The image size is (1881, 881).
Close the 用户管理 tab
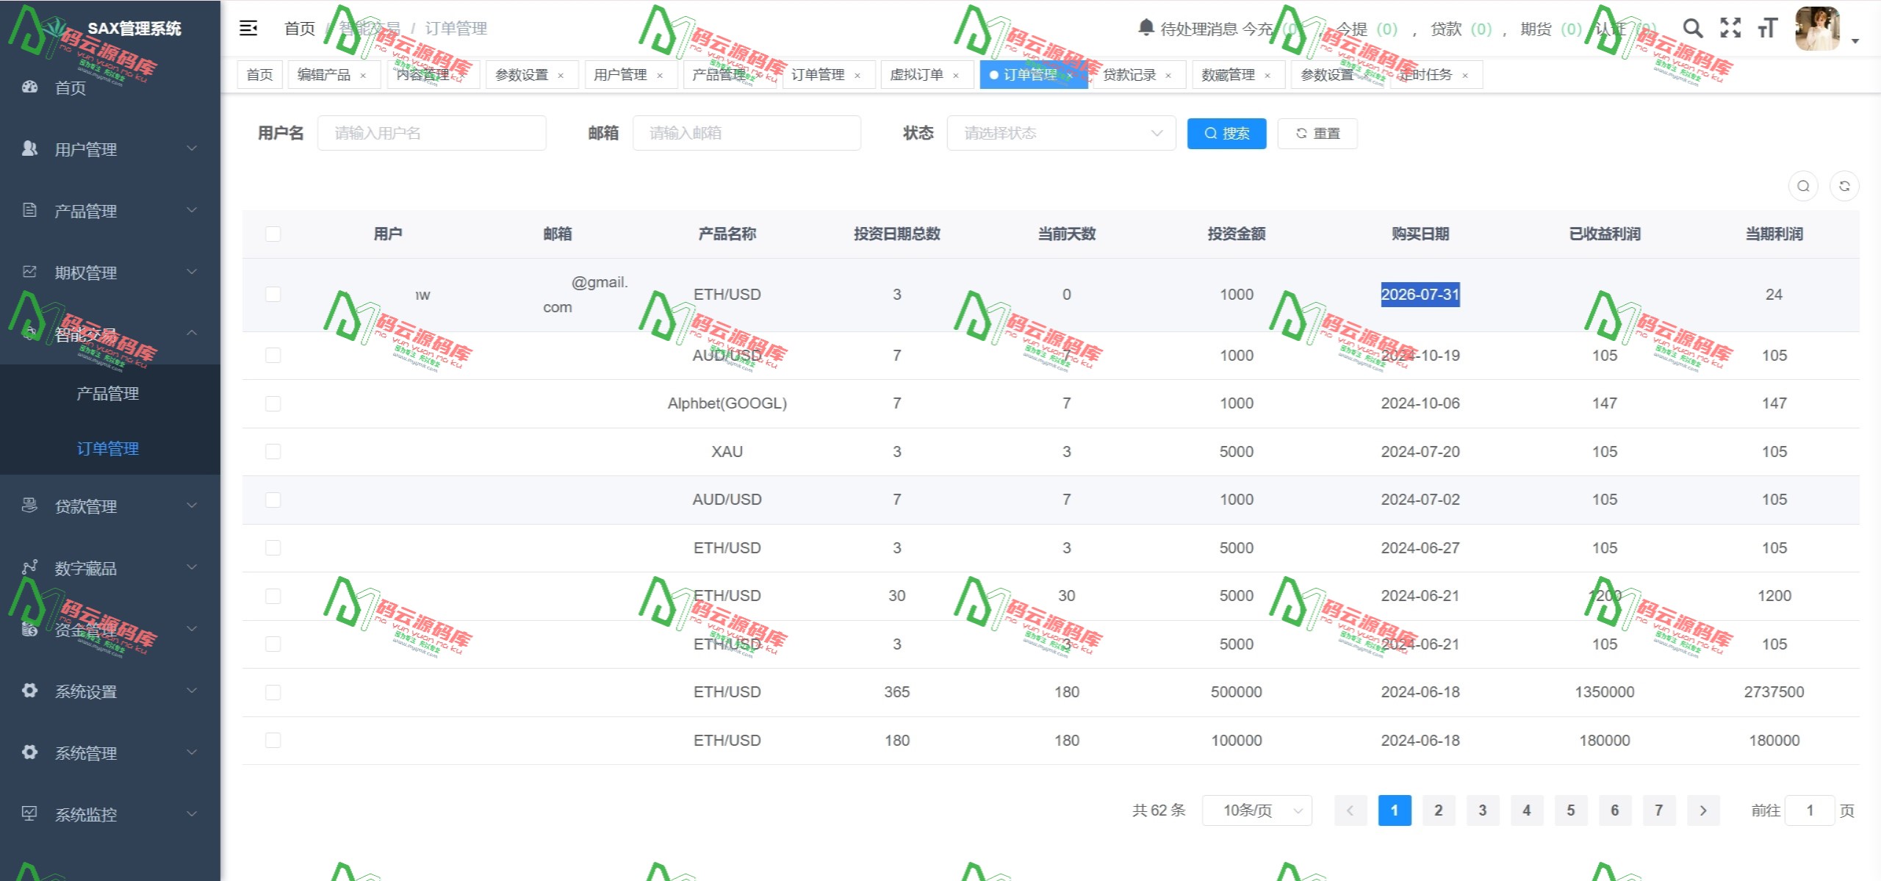click(660, 76)
